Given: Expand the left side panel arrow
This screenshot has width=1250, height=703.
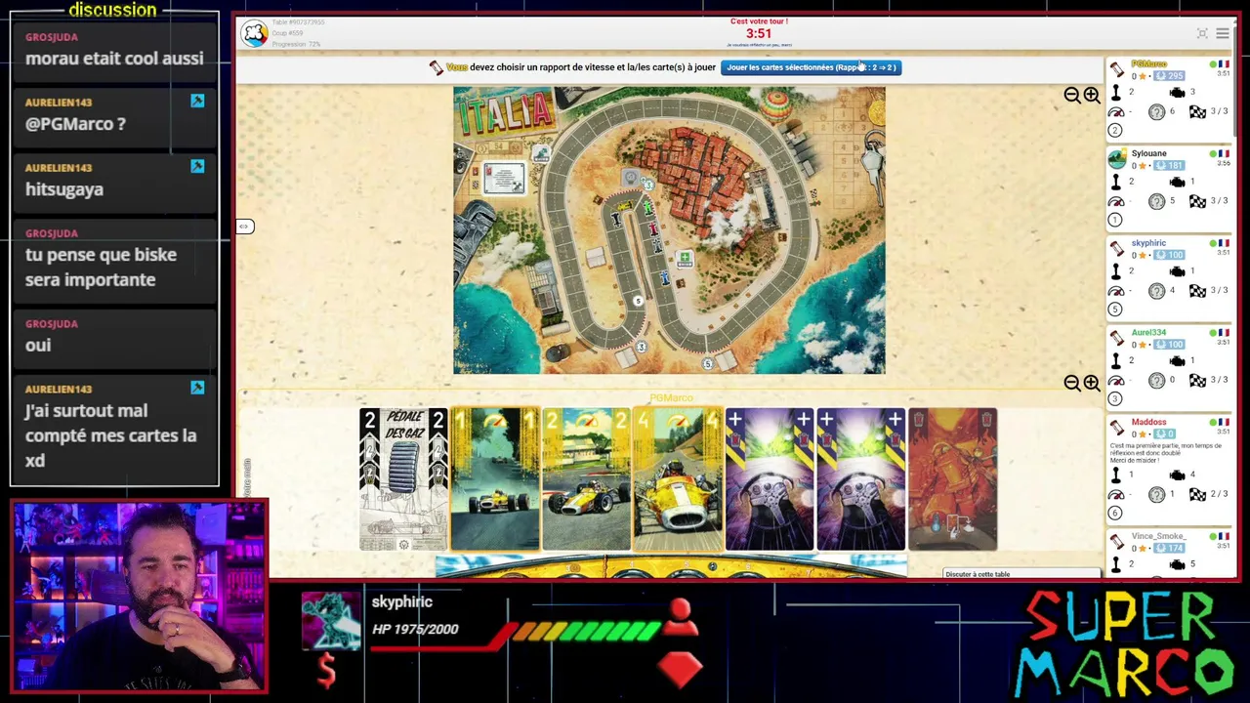Looking at the screenshot, I should point(244,227).
